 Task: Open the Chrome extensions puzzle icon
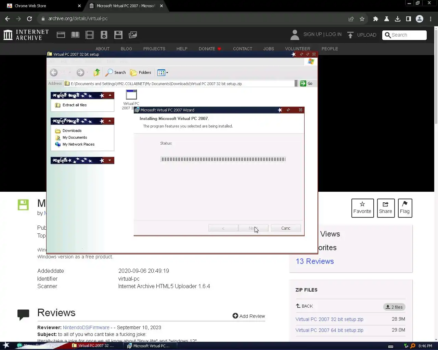click(x=376, y=19)
